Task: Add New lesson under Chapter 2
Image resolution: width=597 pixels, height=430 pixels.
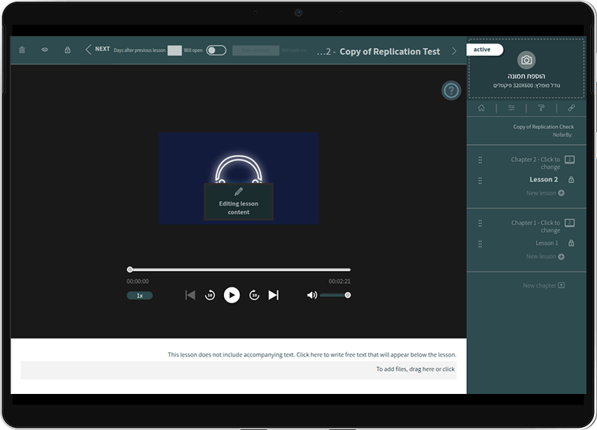Action: 545,193
